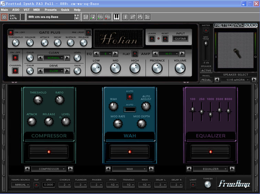
Task: Toggle the GATE PLUS on/off switch
Action: tap(11, 32)
